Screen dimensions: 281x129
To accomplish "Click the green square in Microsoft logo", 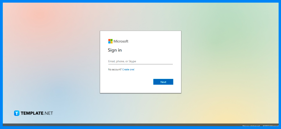I will [x=111, y=40].
